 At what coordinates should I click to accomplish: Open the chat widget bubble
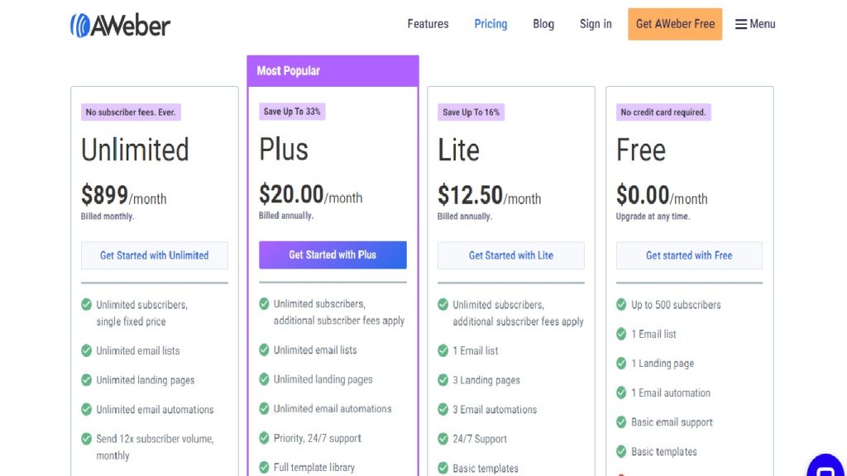826,467
